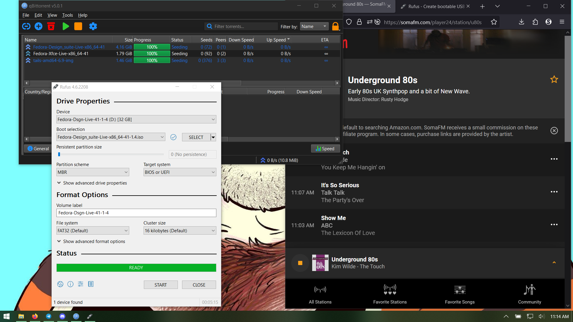Click orange Pause torrents stop icon
The image size is (573, 322).
(78, 26)
